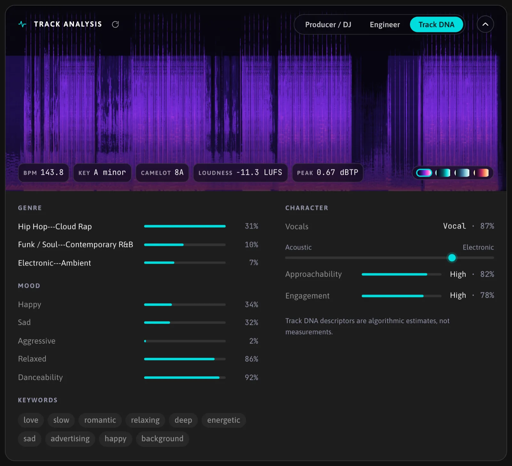
Task: Click the 'advertising' keyword tag
Action: [x=70, y=438]
